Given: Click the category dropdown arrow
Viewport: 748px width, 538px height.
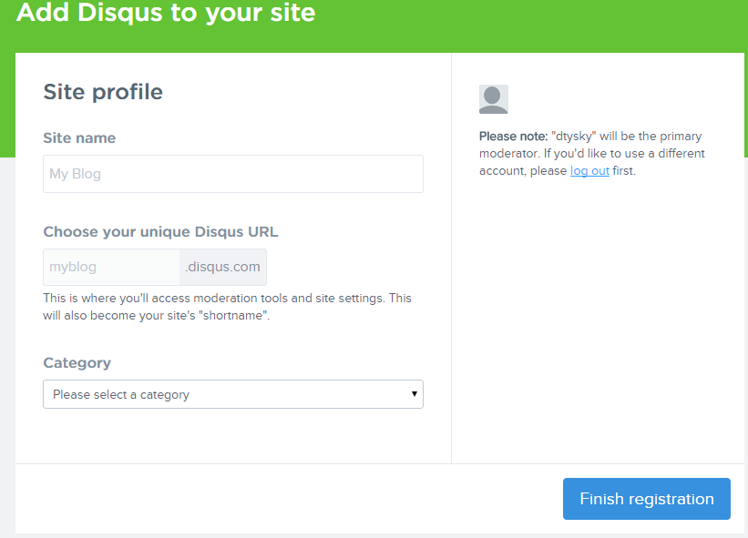Looking at the screenshot, I should [414, 393].
